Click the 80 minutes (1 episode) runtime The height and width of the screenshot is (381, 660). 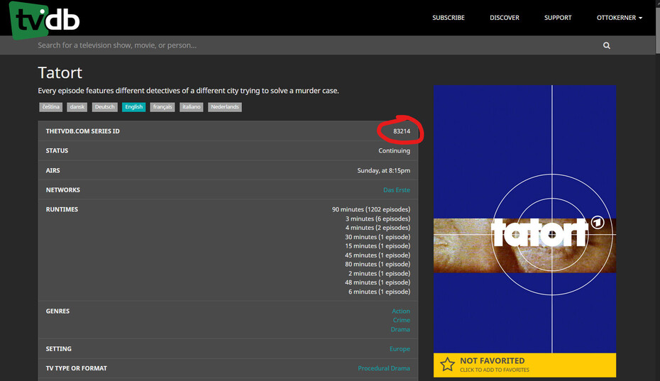378,264
